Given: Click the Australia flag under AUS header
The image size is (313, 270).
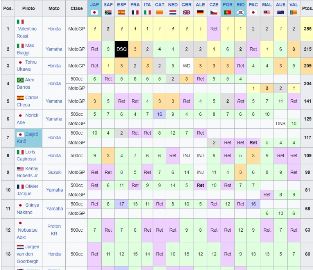Looking at the screenshot, I should pyautogui.click(x=281, y=13).
